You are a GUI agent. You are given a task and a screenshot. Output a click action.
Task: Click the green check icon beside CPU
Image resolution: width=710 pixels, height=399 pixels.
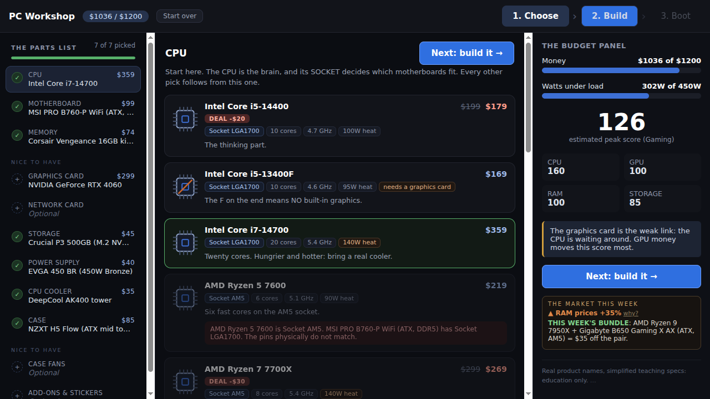click(x=17, y=78)
